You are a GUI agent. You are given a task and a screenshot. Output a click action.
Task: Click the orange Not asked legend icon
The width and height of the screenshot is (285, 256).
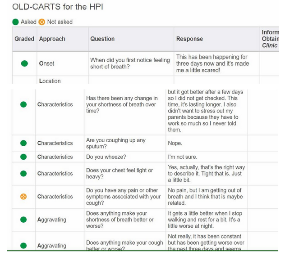[x=41, y=22]
